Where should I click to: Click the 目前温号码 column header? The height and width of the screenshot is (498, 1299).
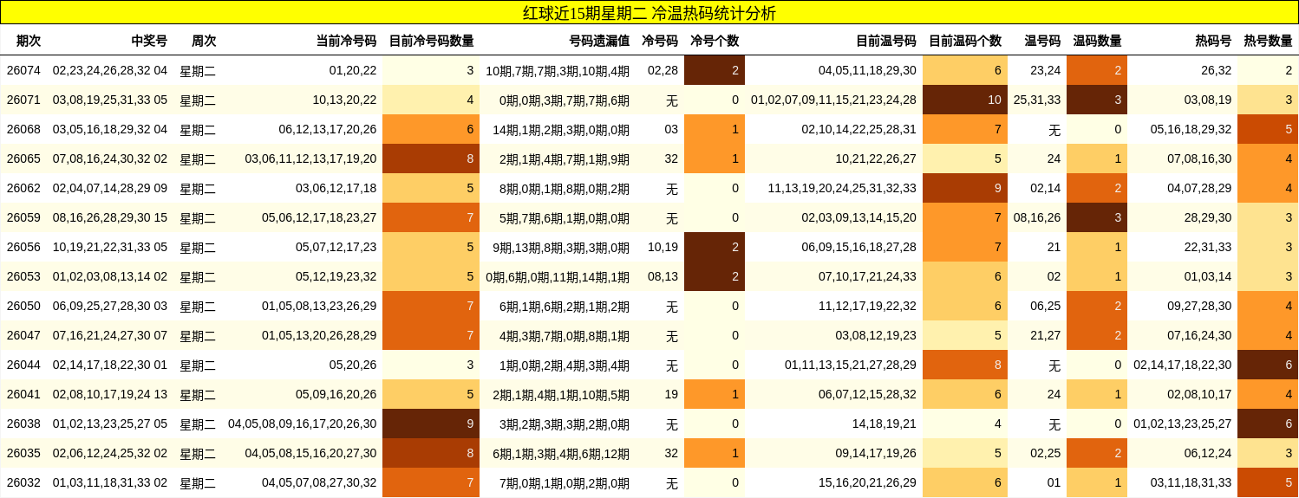tap(885, 41)
